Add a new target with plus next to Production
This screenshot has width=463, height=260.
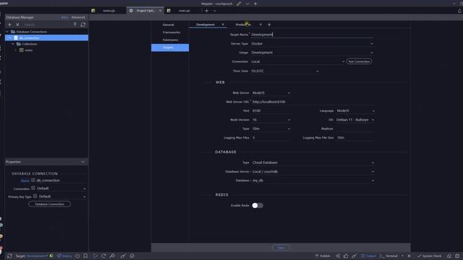[269, 25]
